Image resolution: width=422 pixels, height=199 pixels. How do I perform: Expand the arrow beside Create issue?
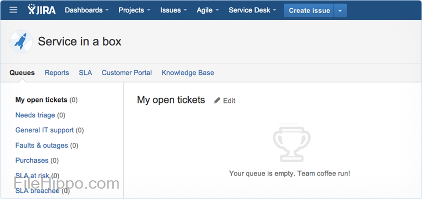tap(340, 11)
